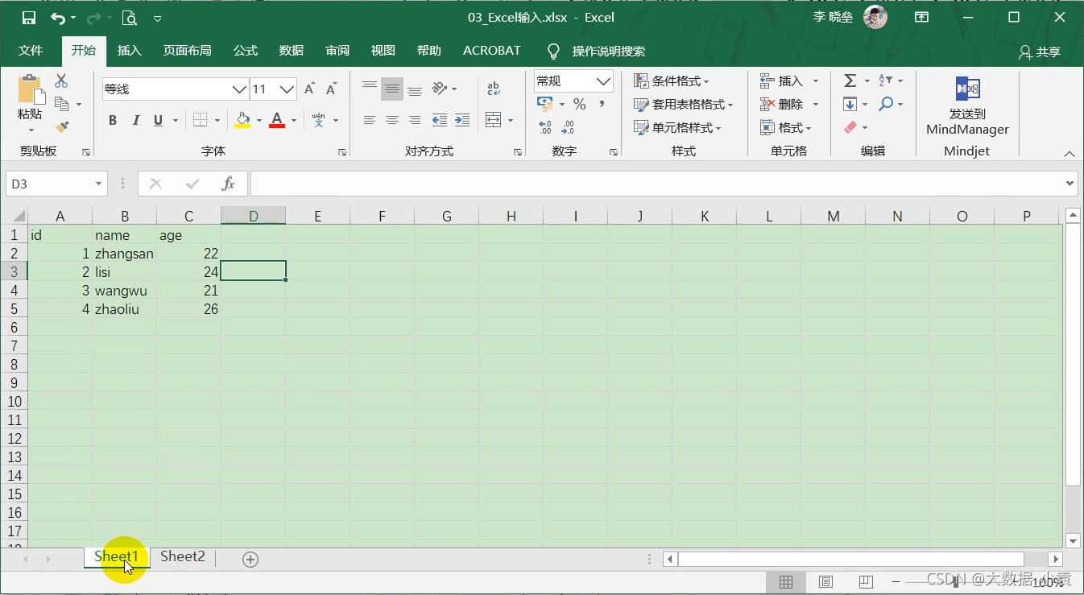The image size is (1084, 595).
Task: Add a new sheet with the plus button
Action: [250, 559]
